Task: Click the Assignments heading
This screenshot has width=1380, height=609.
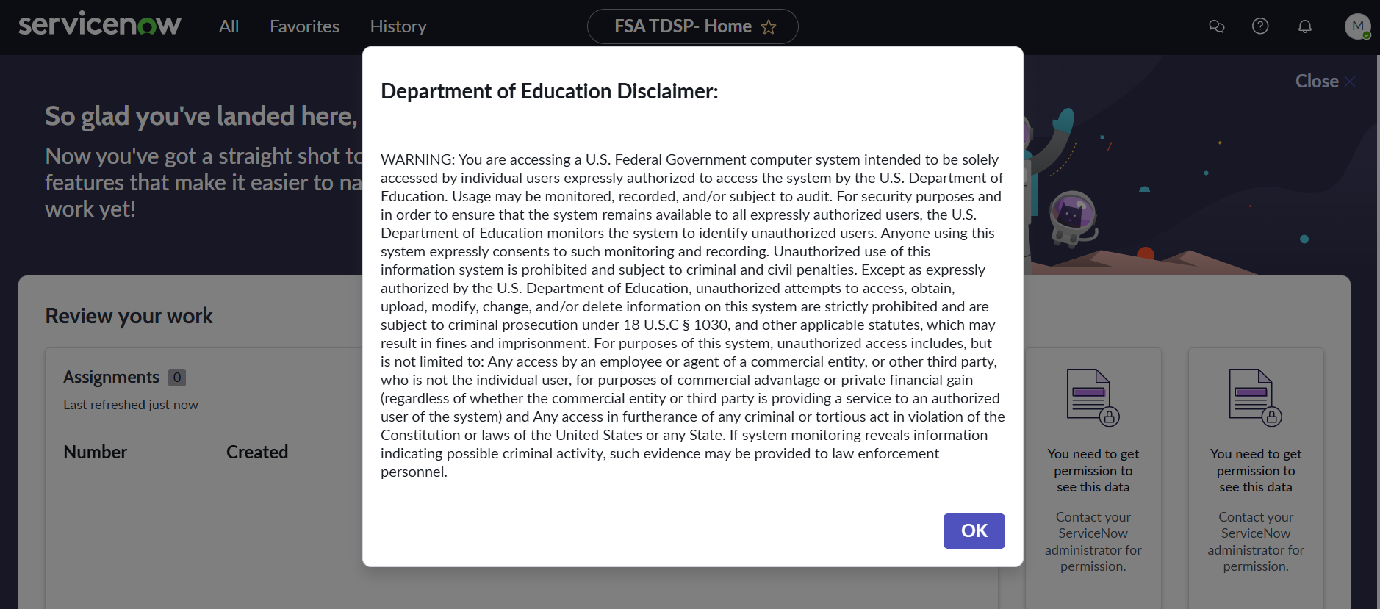Action: pos(112,377)
